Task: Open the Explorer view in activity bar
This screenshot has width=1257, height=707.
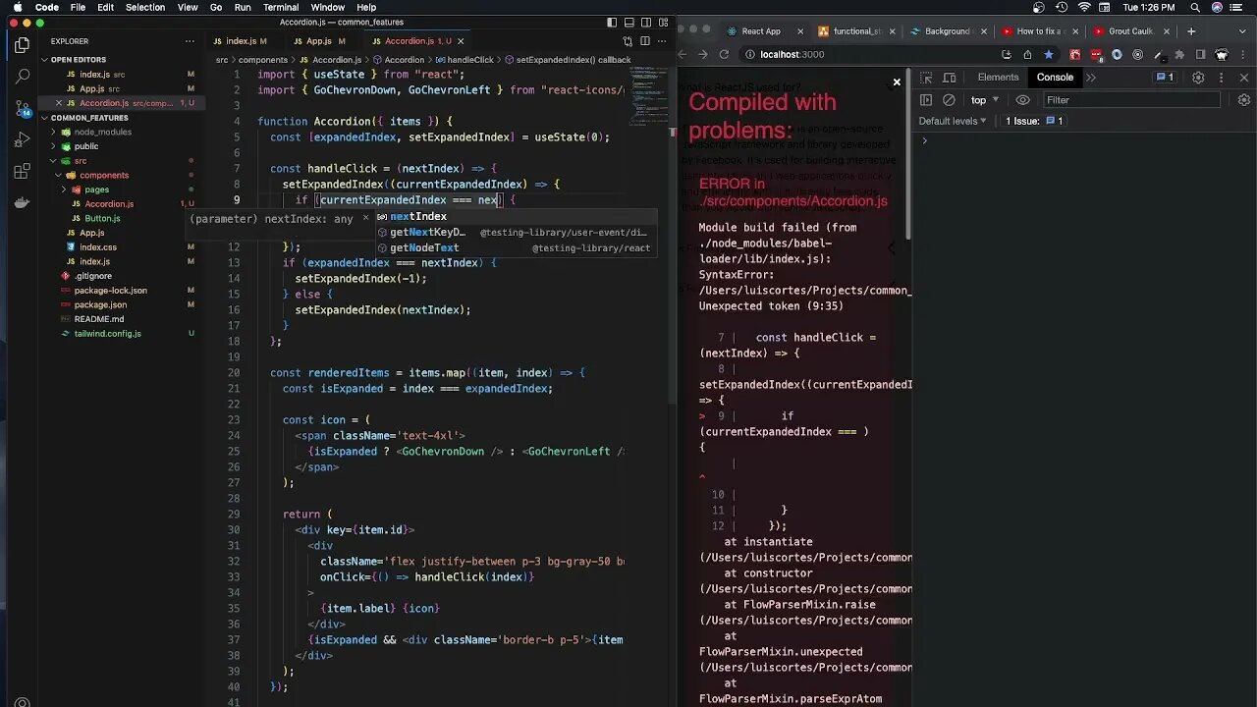Action: [x=22, y=44]
